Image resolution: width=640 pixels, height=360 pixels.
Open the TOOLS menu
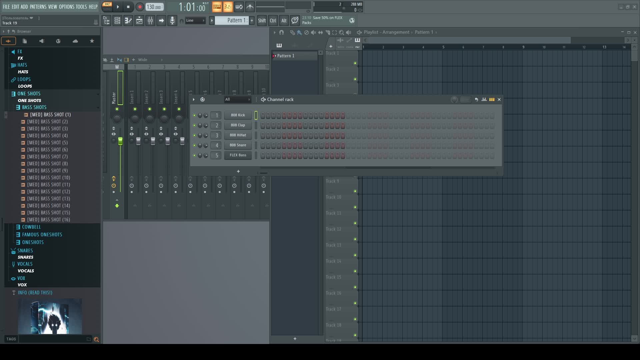point(81,7)
